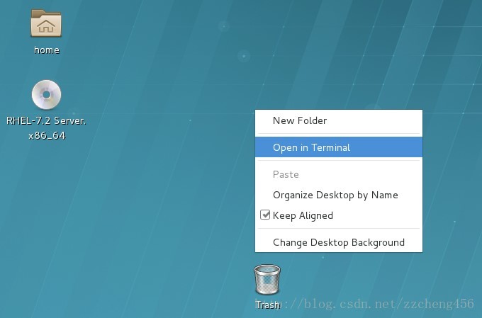The width and height of the screenshot is (482, 318).
Task: Click the "Keep Aligned" text label
Action: tap(303, 216)
